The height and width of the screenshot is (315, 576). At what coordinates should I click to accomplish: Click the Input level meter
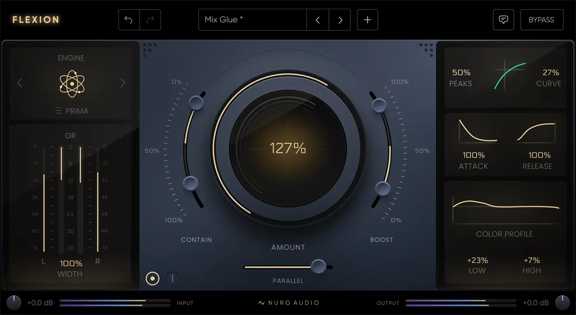point(115,303)
